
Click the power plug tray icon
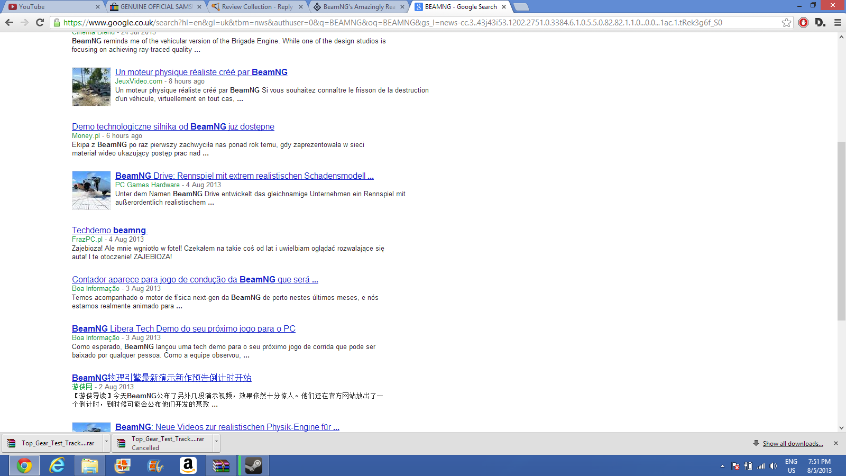[x=748, y=466]
